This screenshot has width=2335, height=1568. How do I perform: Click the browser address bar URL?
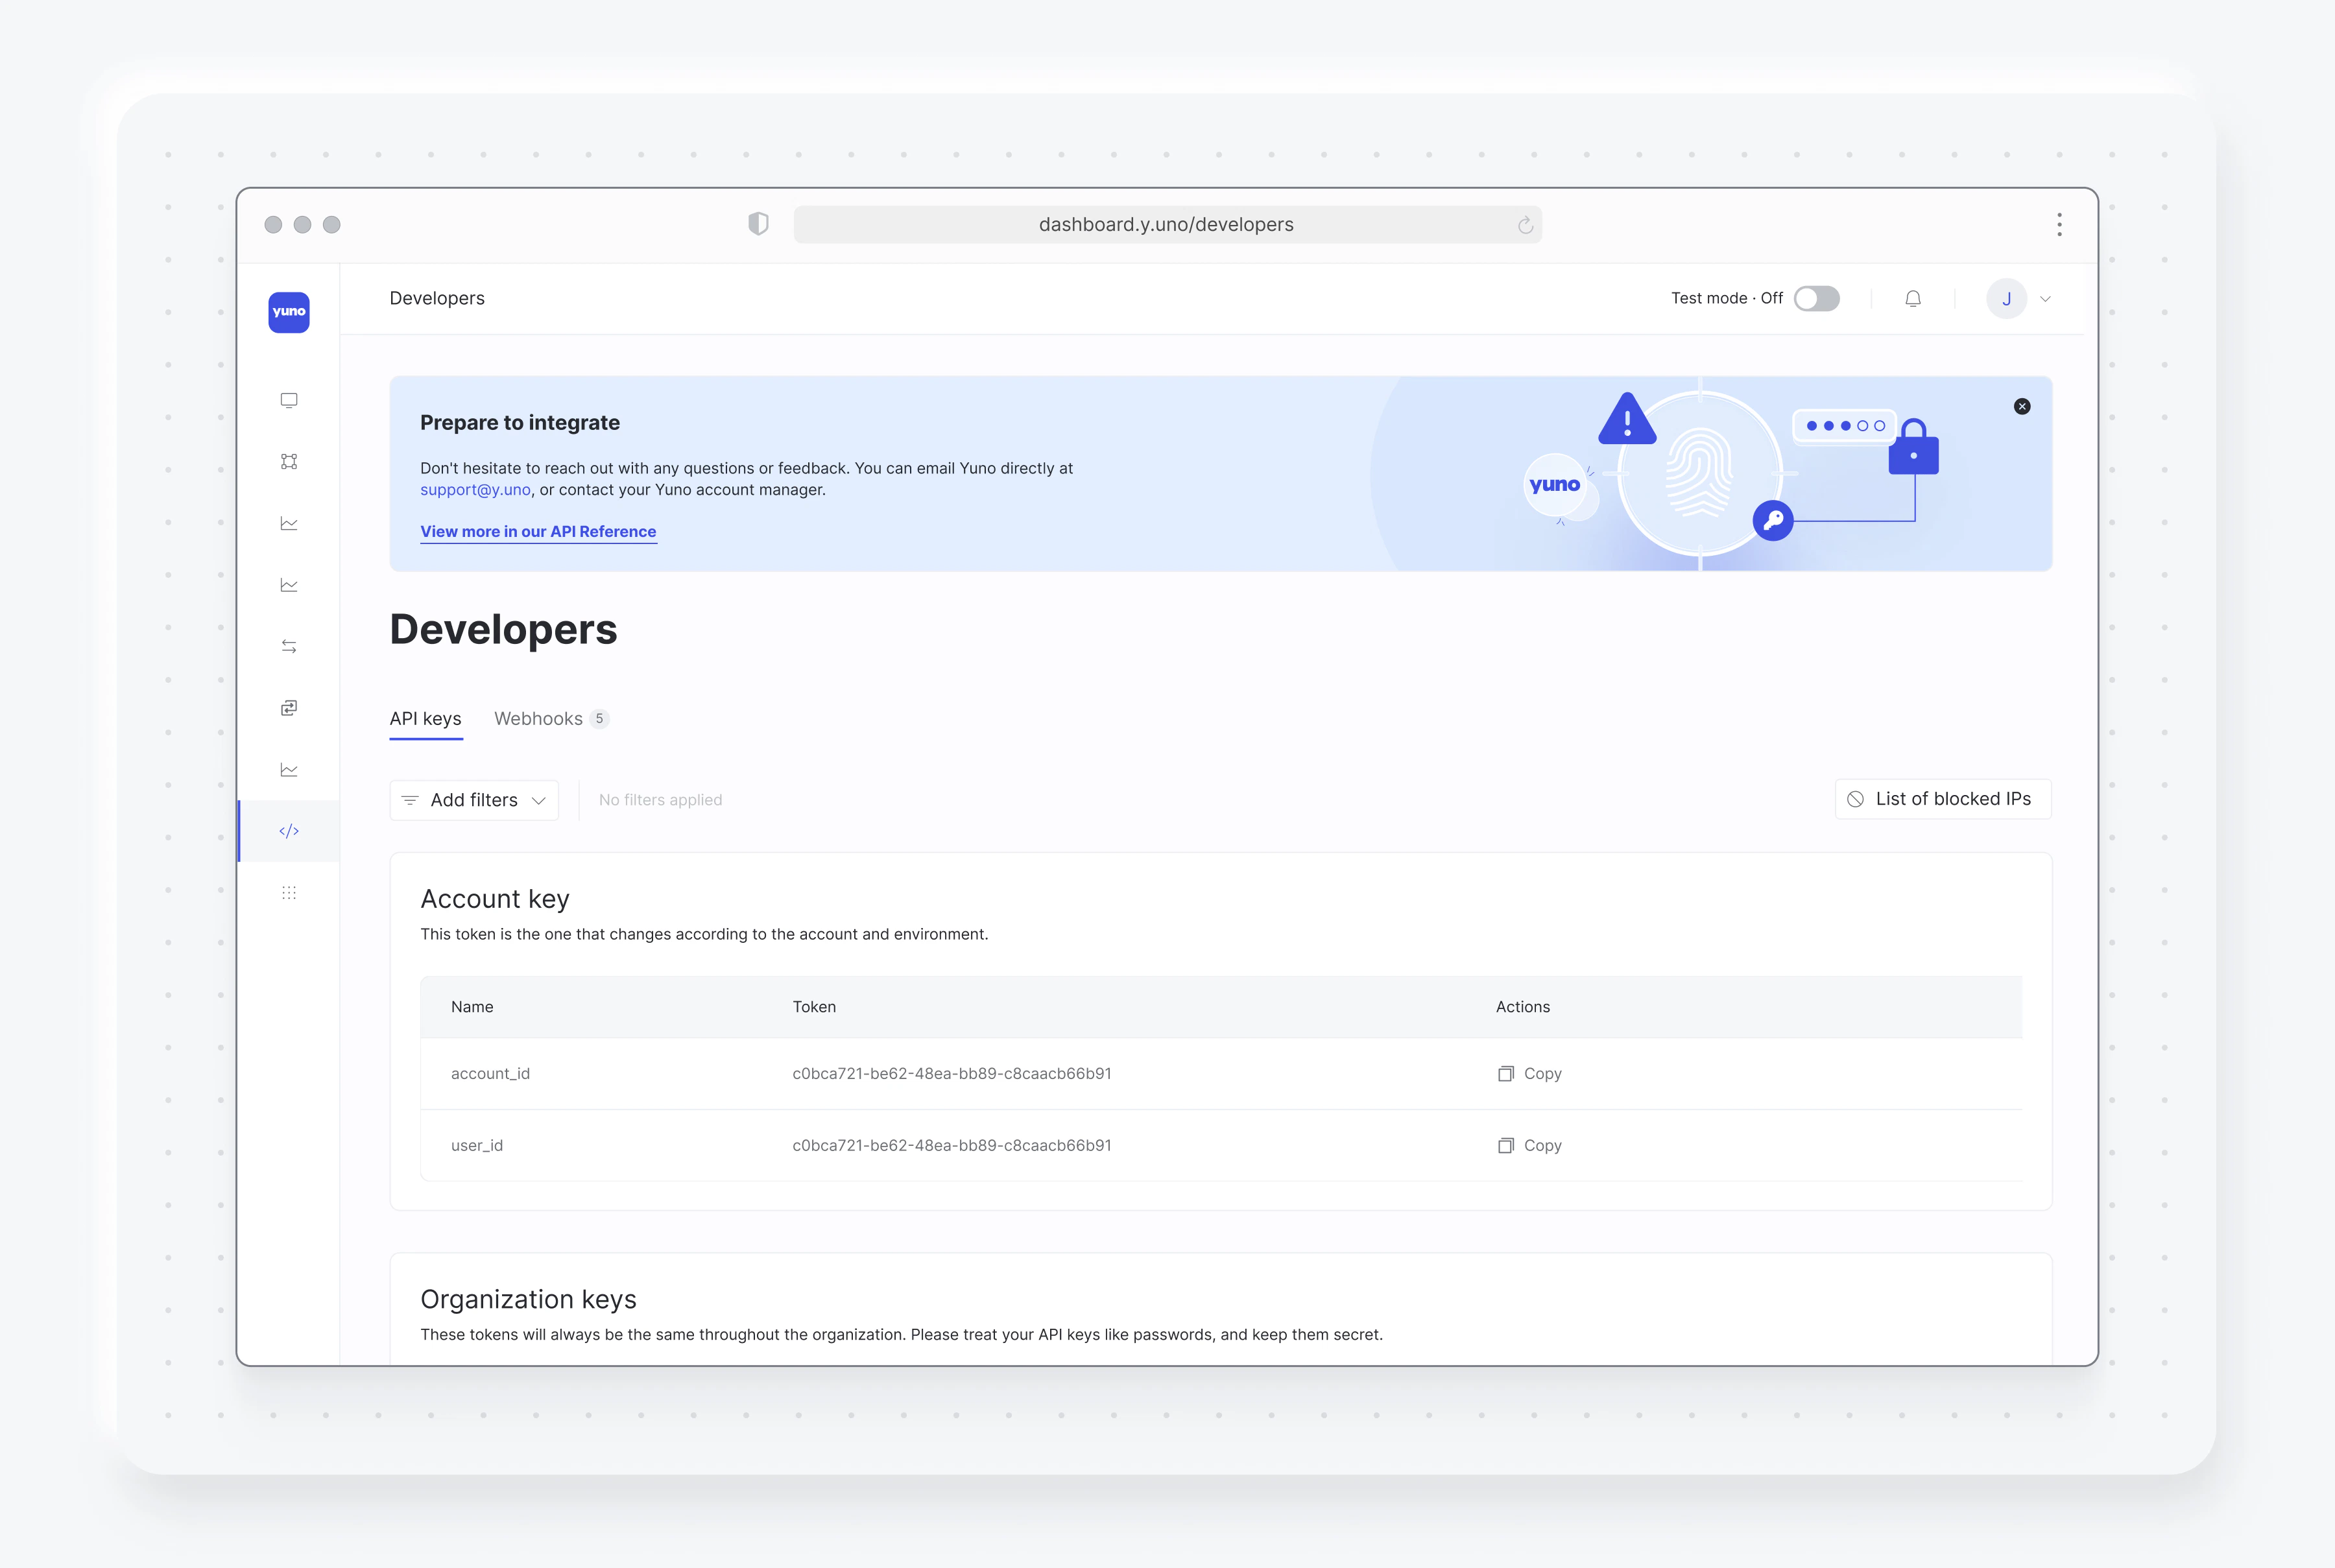[x=1165, y=224]
